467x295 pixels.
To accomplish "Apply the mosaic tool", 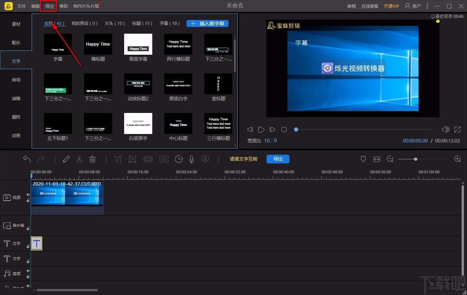I will [x=148, y=159].
